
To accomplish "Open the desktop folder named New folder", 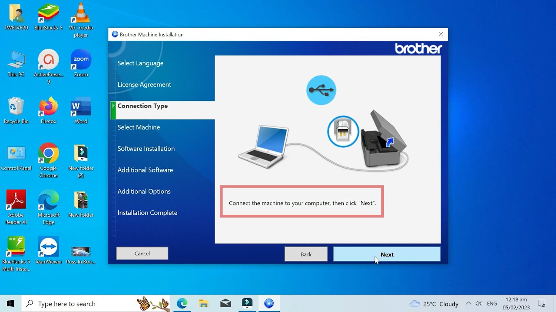I will (x=81, y=204).
